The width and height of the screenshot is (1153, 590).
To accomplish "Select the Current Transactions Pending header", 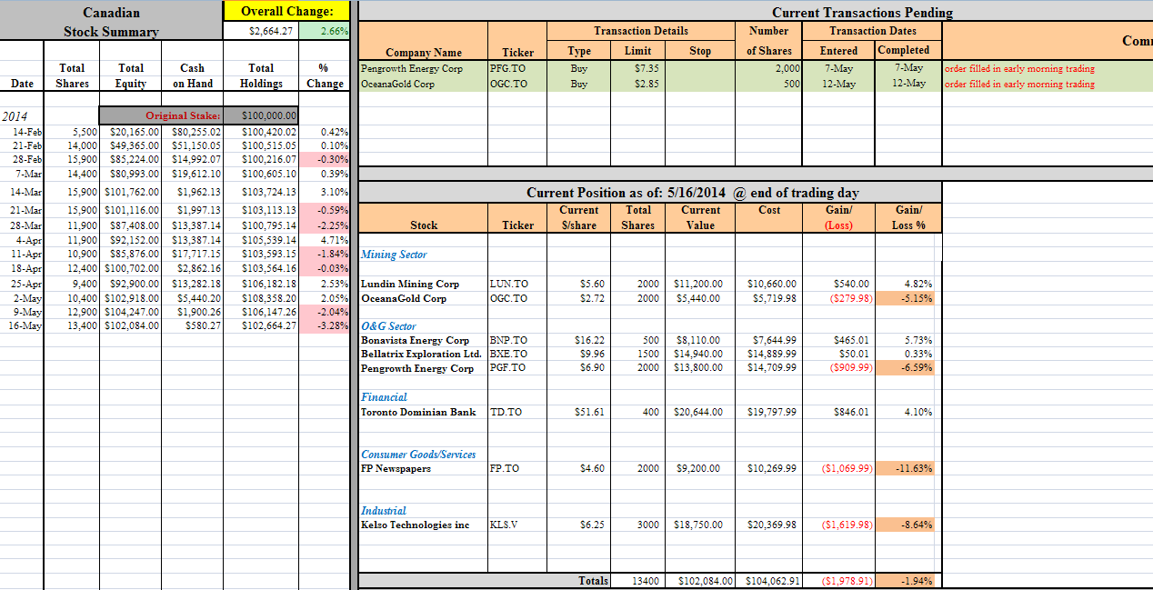I will [862, 12].
